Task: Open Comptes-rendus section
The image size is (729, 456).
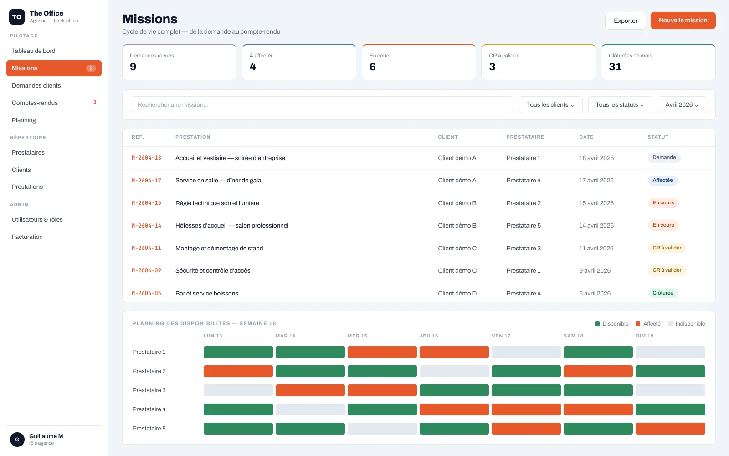Action: 54,103
